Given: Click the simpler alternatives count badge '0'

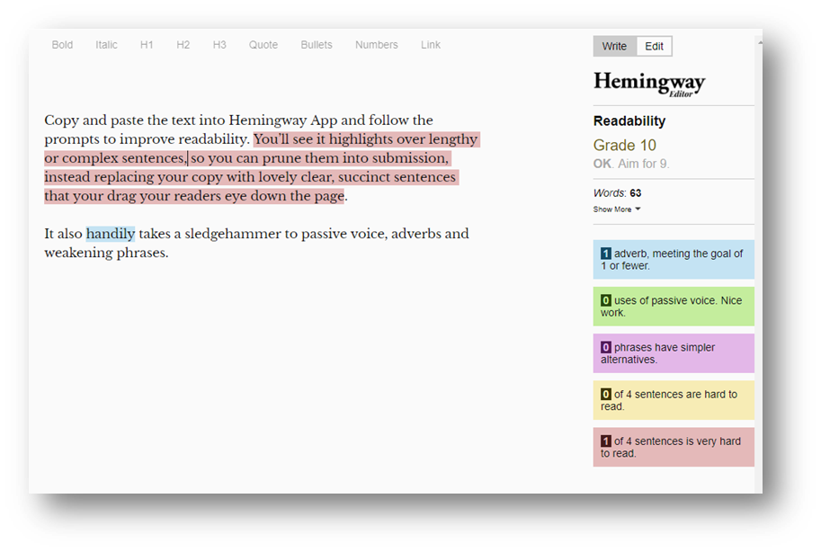Looking at the screenshot, I should click(x=606, y=347).
